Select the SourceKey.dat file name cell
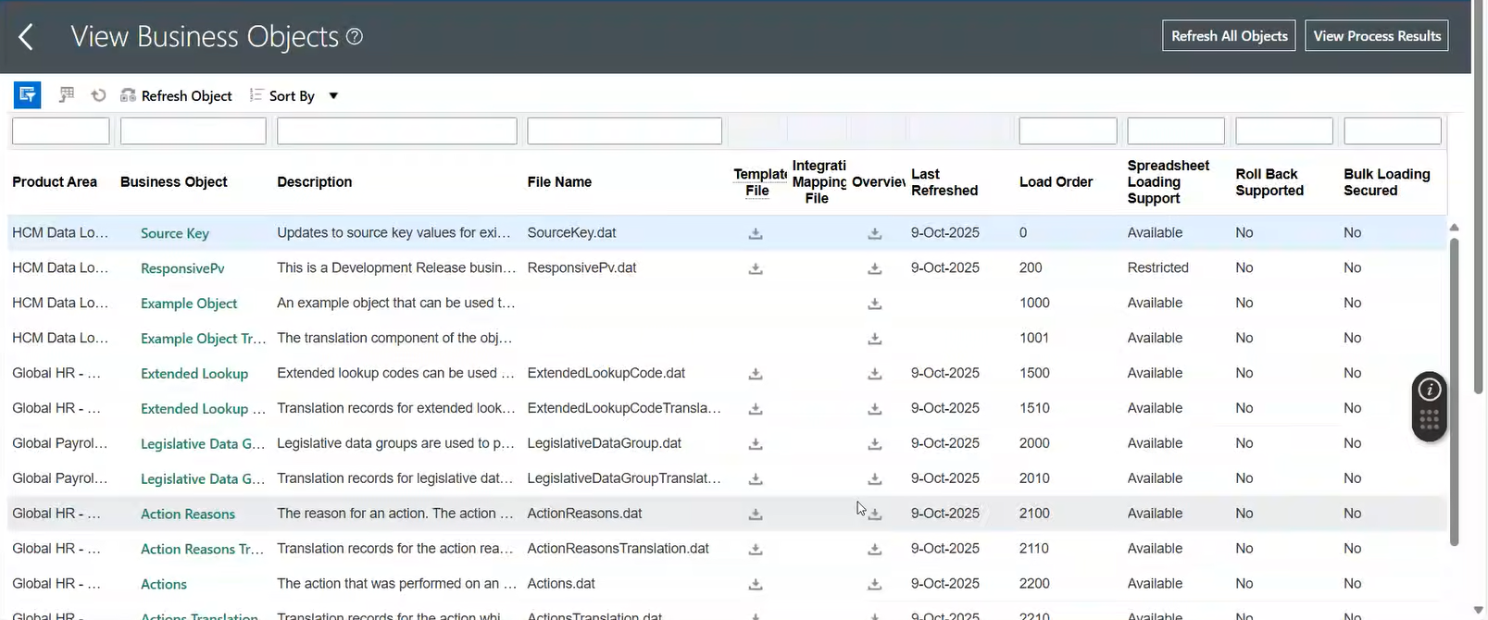The image size is (1488, 620). pos(571,233)
